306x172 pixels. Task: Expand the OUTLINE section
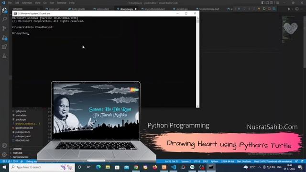click(x=17, y=149)
